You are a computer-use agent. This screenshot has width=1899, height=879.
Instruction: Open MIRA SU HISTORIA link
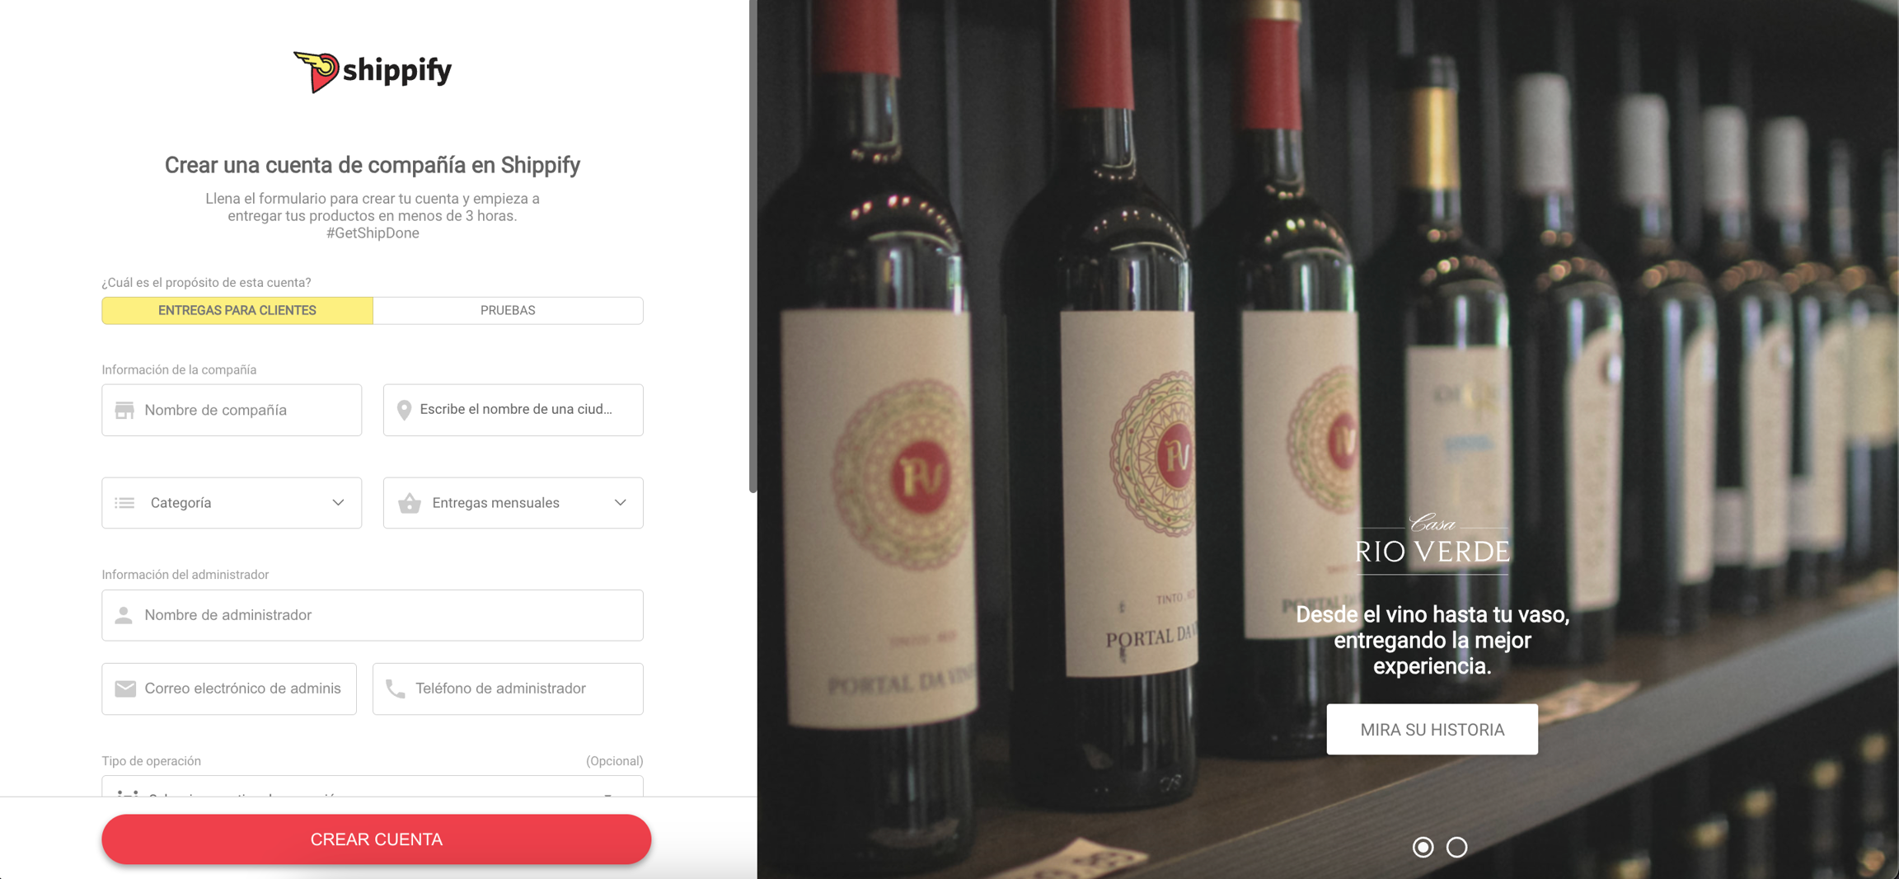tap(1432, 730)
